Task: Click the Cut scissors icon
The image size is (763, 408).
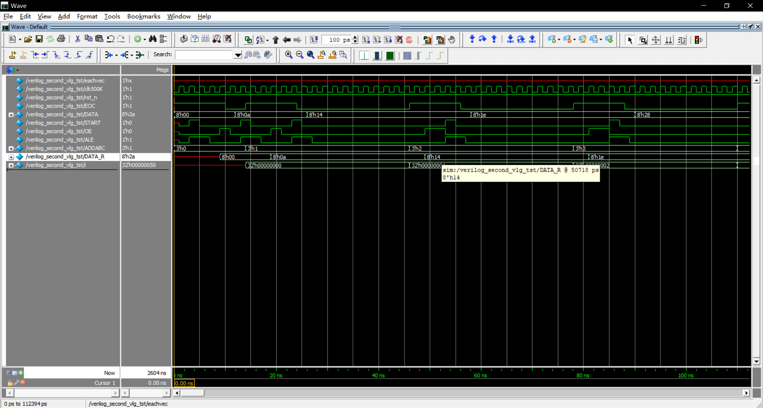Action: pos(77,39)
